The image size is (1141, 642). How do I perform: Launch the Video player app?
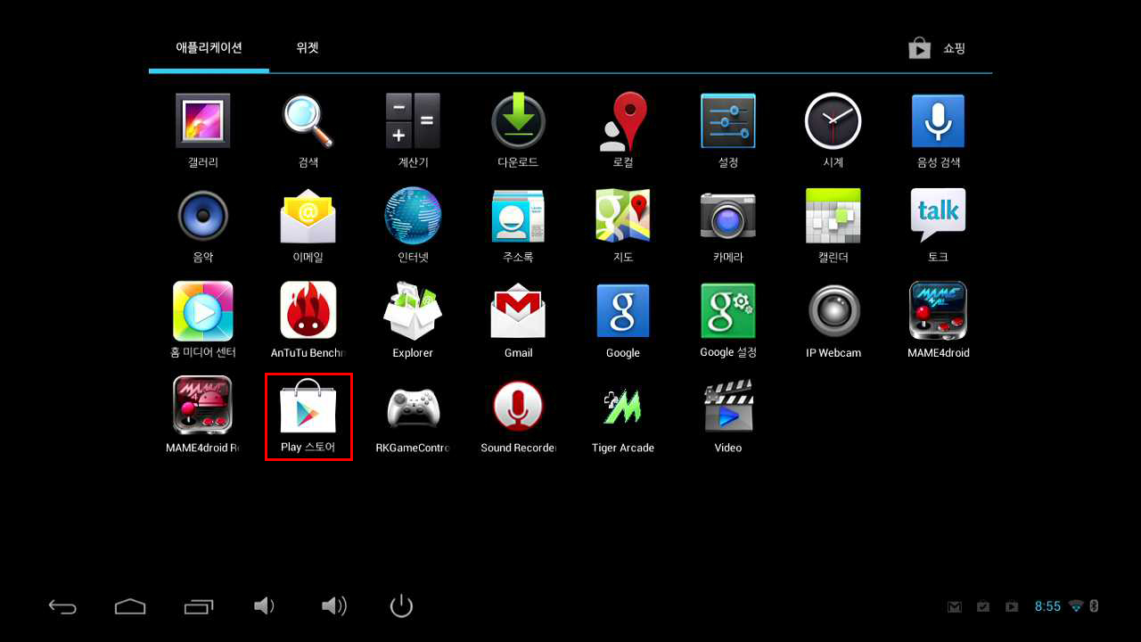pos(728,415)
